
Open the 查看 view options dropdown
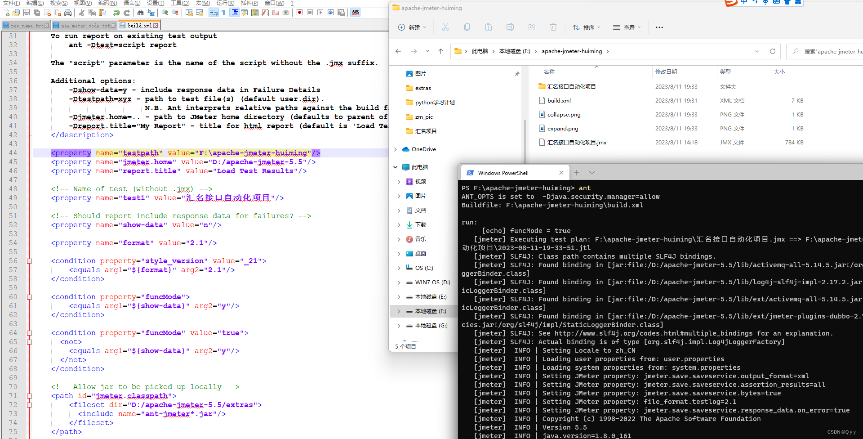(627, 27)
